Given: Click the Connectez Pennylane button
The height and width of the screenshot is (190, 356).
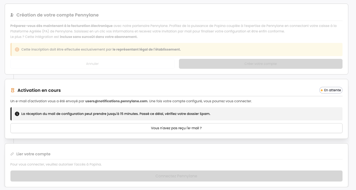Looking at the screenshot, I should click(x=176, y=176).
